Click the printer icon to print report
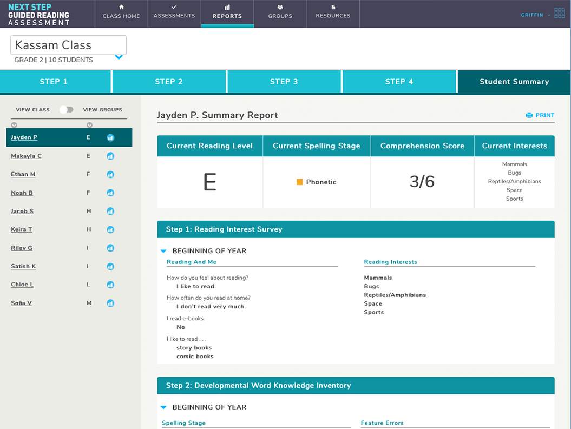Image resolution: width=571 pixels, height=429 pixels. tap(529, 115)
